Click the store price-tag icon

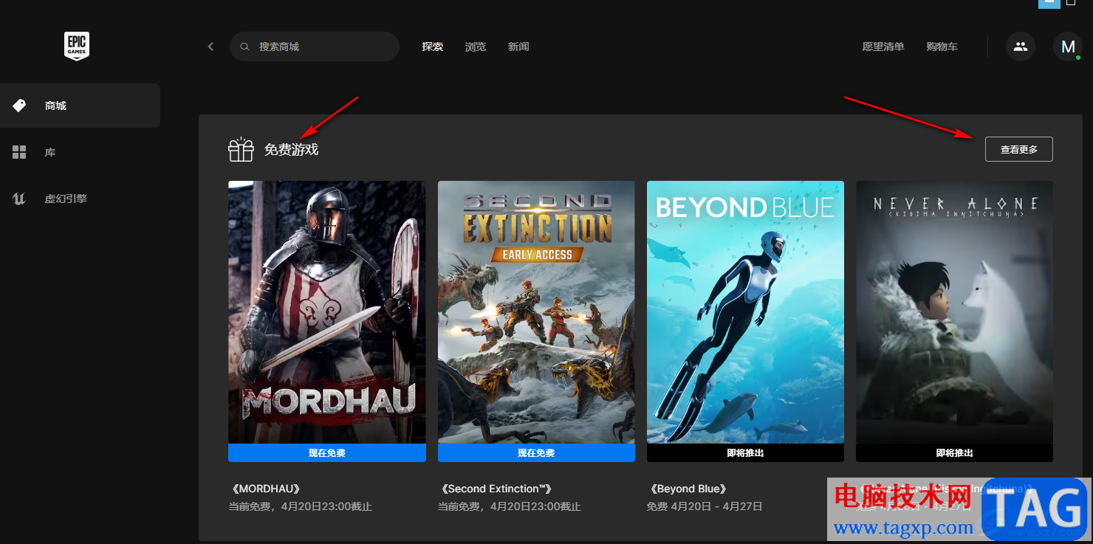(x=19, y=106)
